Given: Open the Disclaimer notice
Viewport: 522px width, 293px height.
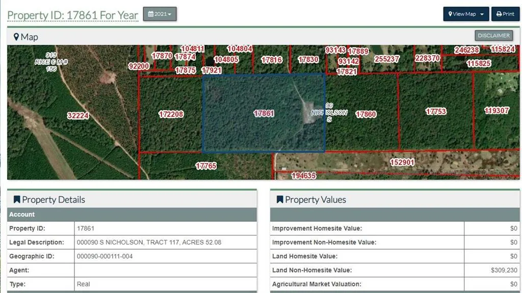Looking at the screenshot, I should point(493,36).
